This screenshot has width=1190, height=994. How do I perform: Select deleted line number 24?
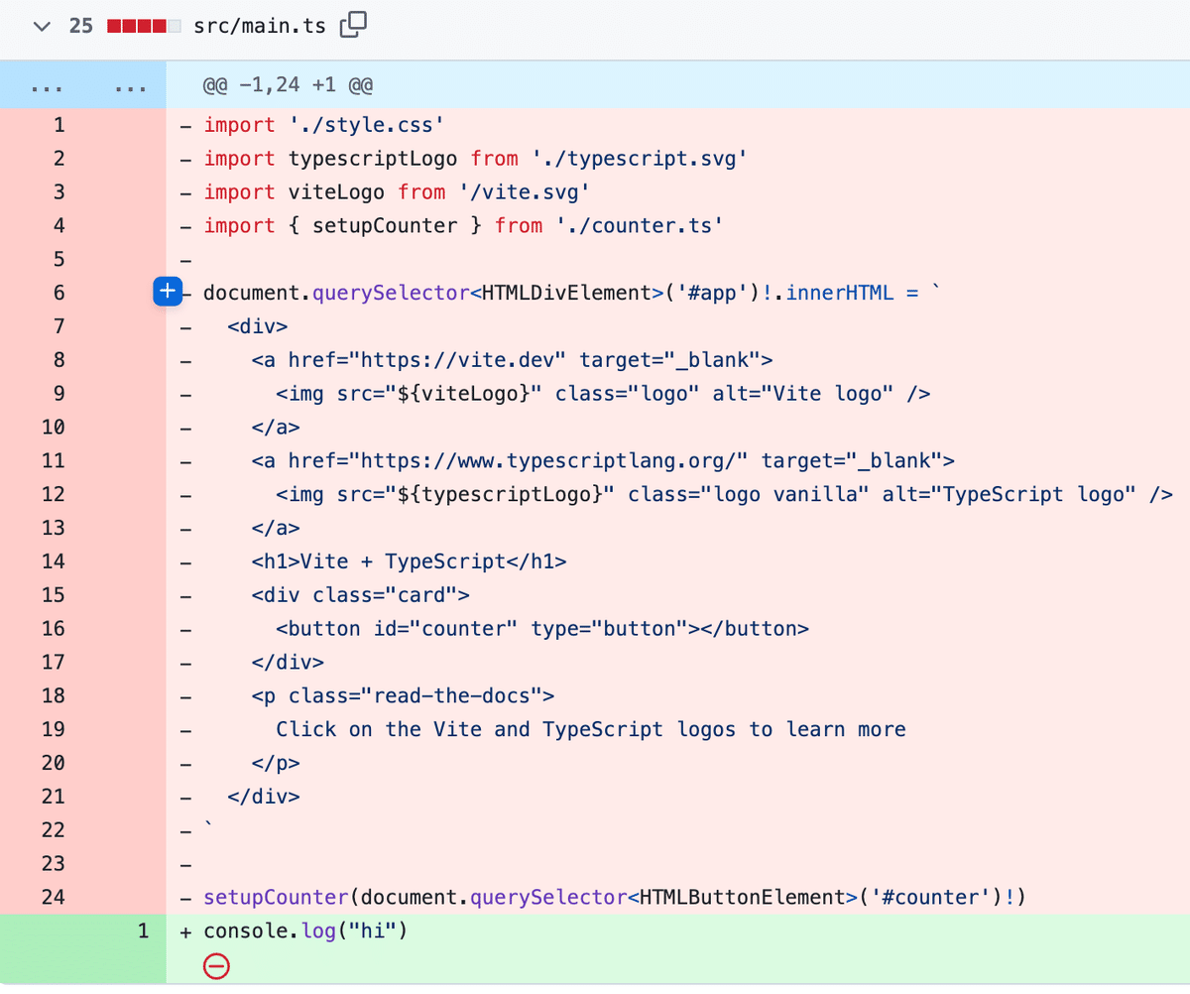pyautogui.click(x=53, y=897)
